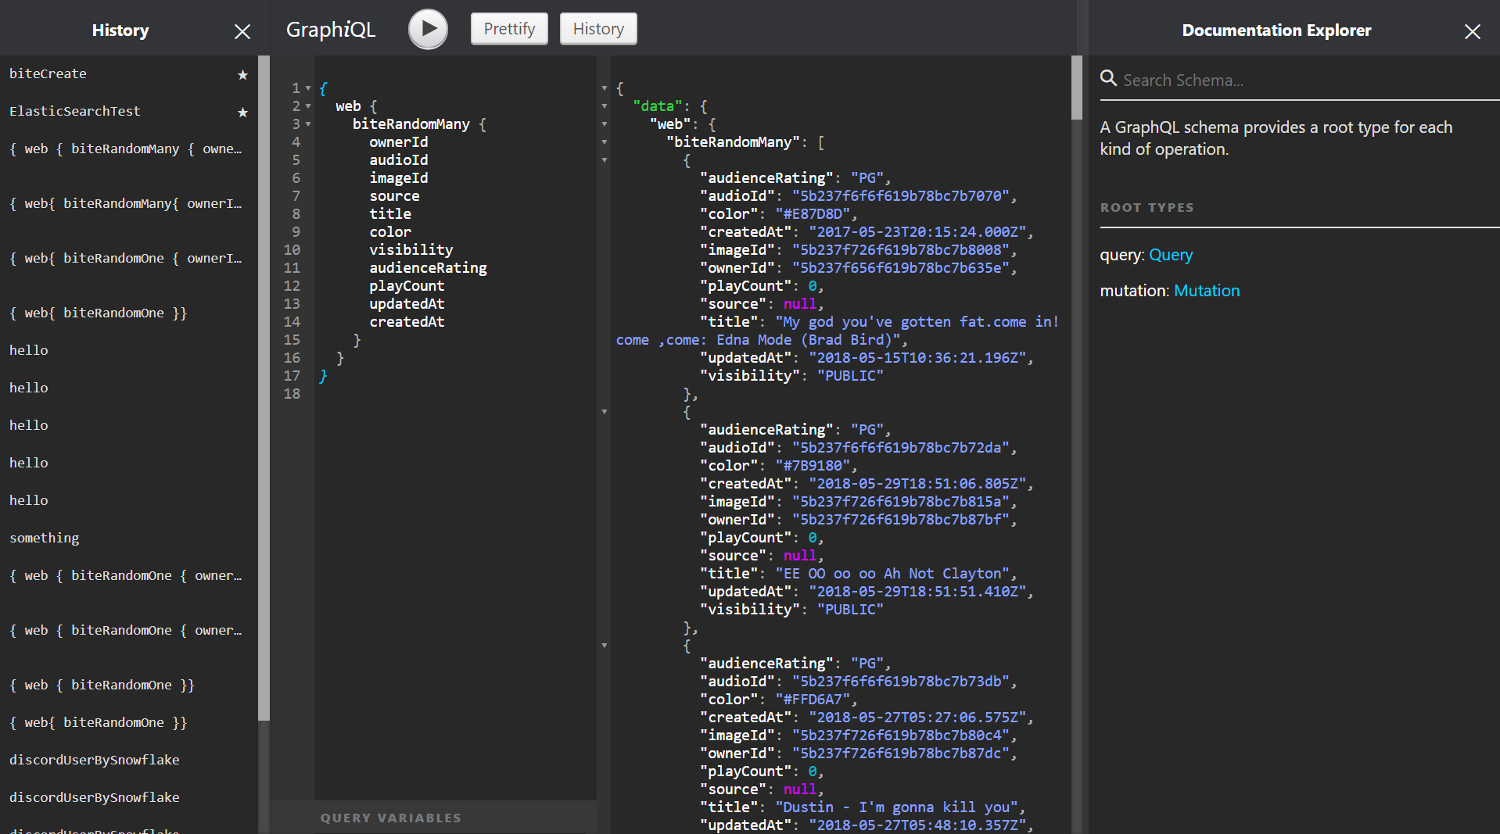Unstar the biteCreate history item
1500x834 pixels.
pos(242,74)
